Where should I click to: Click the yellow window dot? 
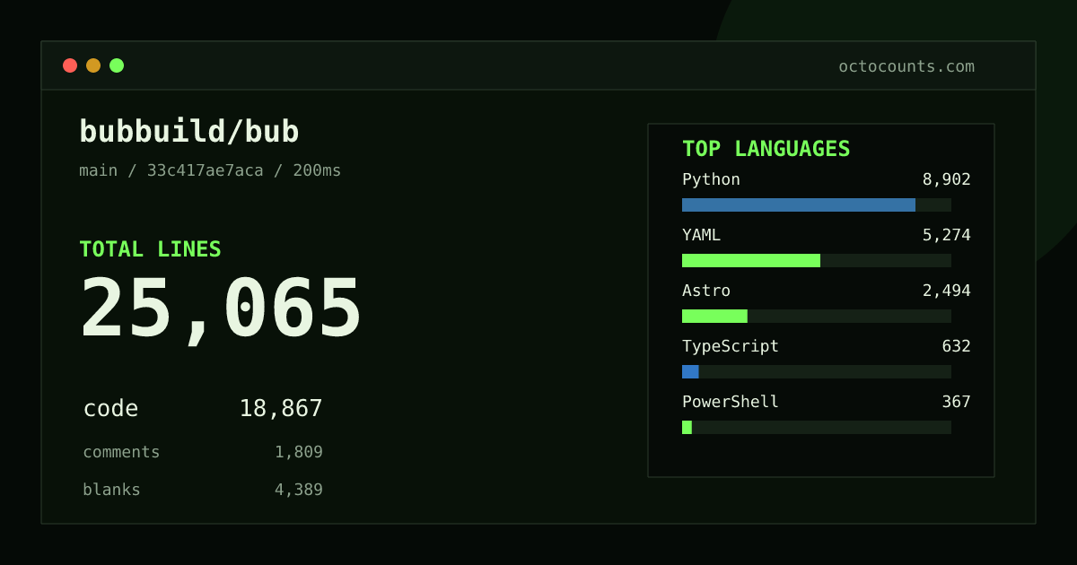click(93, 65)
